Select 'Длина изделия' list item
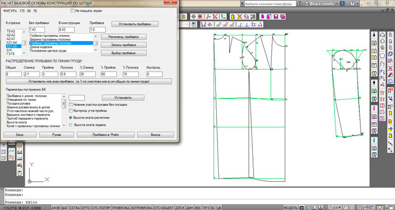This screenshot has width=395, height=210. (x=61, y=47)
